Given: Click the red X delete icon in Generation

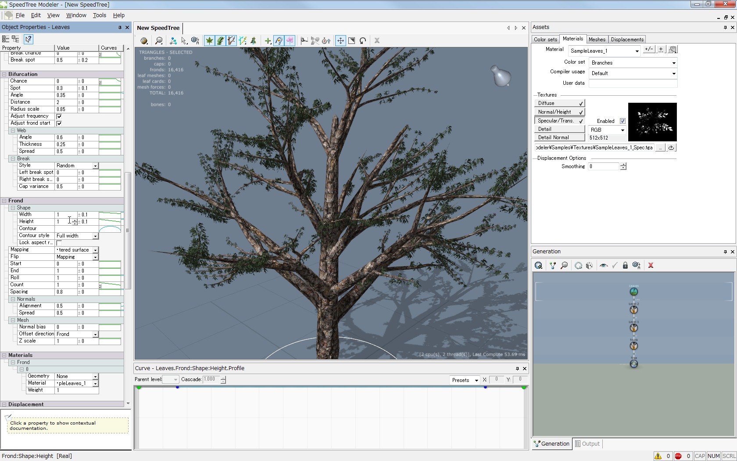Looking at the screenshot, I should [x=651, y=266].
